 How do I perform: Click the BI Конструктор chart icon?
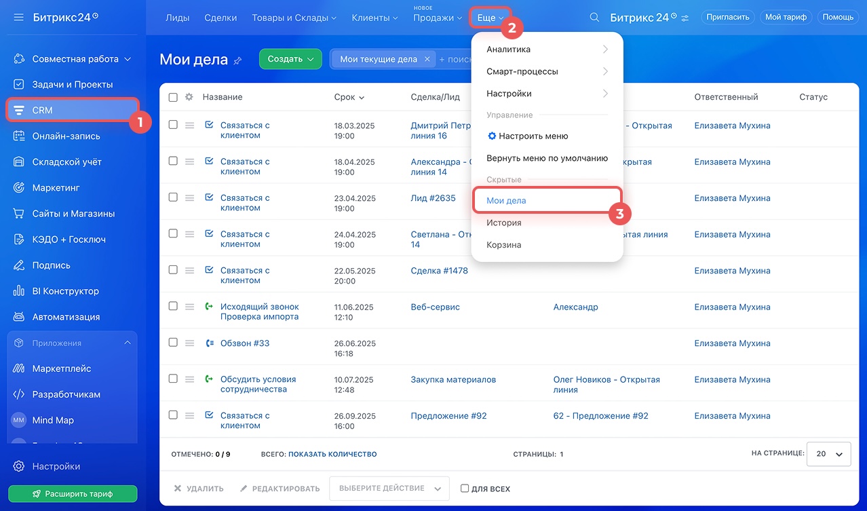[x=19, y=291]
